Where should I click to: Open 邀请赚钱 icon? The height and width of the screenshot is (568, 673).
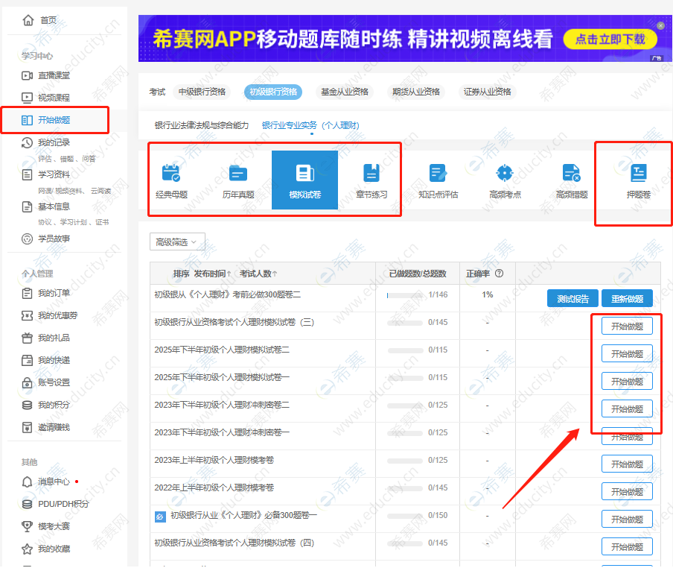27,428
